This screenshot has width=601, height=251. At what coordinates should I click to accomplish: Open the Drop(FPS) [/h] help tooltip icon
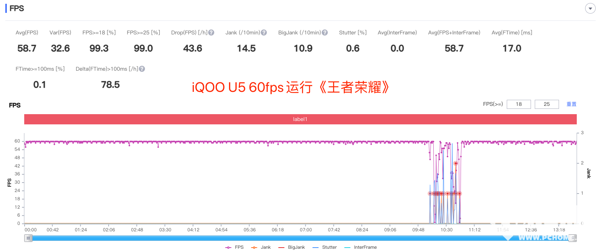point(211,33)
